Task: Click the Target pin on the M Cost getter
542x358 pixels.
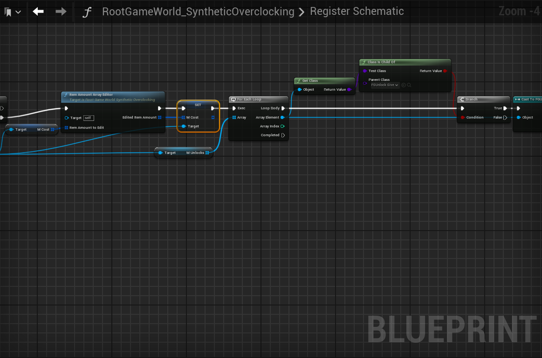Action: 11,130
